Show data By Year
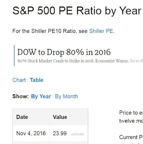This screenshot has height=144, width=143. 41,96
